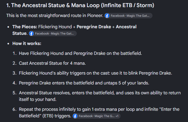Click step 5 about Ancestral Statue returning to hand
This screenshot has width=188, height=122.
tap(100, 96)
